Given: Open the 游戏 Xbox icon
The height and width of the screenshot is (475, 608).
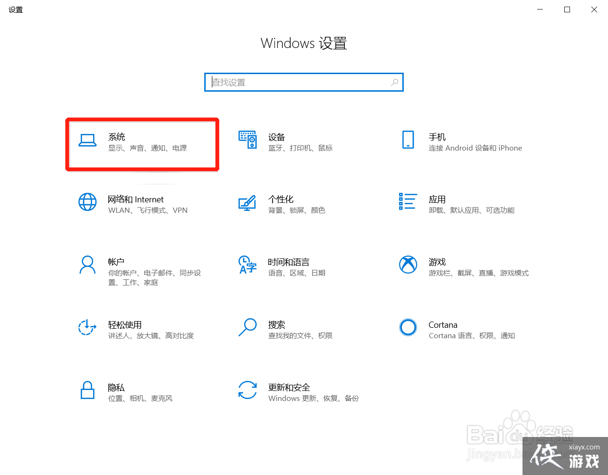Looking at the screenshot, I should (408, 265).
